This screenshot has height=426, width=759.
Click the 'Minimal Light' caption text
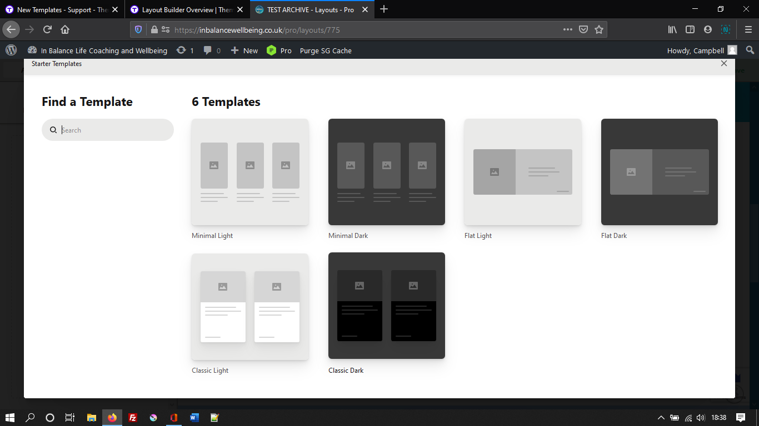[212, 236]
